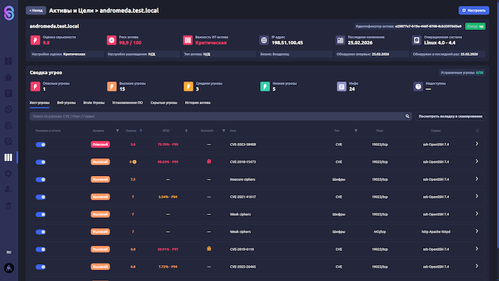
Task: Click the green Статус up badge
Action: (475, 26)
